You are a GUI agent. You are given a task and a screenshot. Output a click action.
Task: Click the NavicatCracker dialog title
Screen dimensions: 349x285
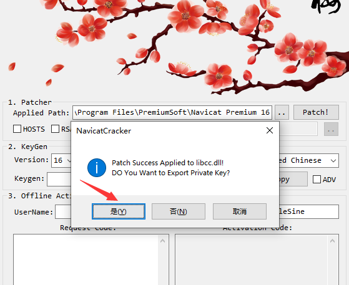point(104,131)
